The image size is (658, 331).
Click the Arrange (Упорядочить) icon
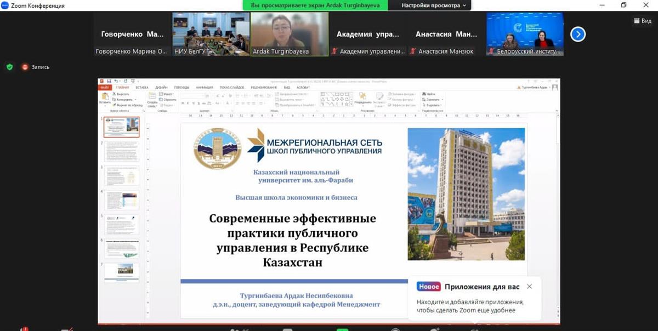point(362,97)
